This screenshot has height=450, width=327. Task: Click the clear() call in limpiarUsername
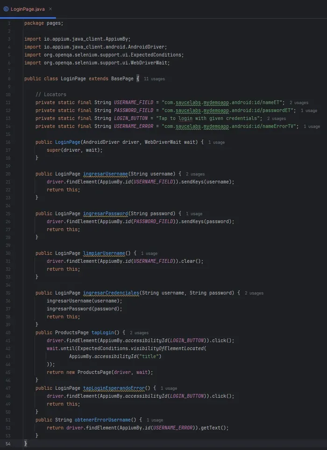coord(191,261)
